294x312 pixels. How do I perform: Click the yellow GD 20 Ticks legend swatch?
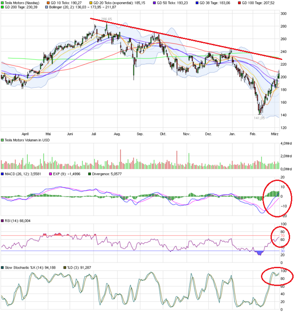point(91,3)
